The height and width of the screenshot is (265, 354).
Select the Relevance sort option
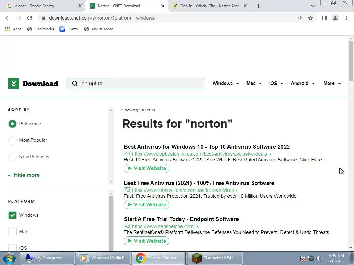[x=12, y=124]
